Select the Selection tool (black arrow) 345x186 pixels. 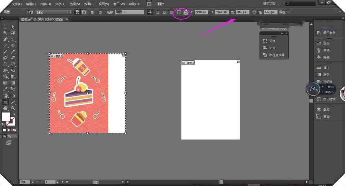[x=5, y=27]
